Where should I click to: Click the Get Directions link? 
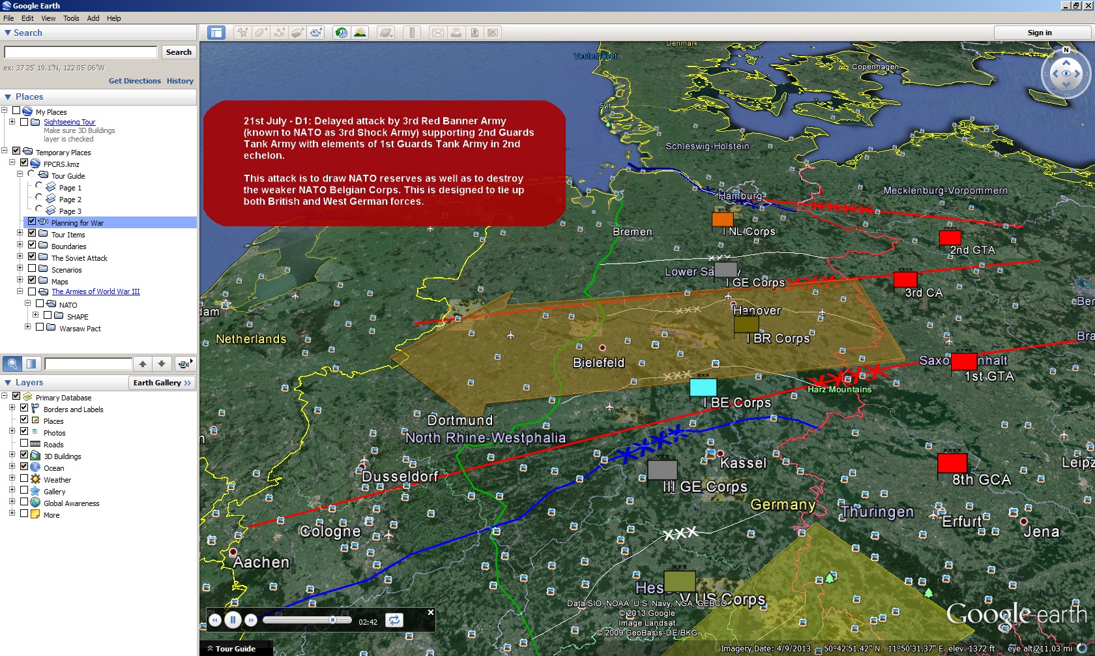[135, 81]
